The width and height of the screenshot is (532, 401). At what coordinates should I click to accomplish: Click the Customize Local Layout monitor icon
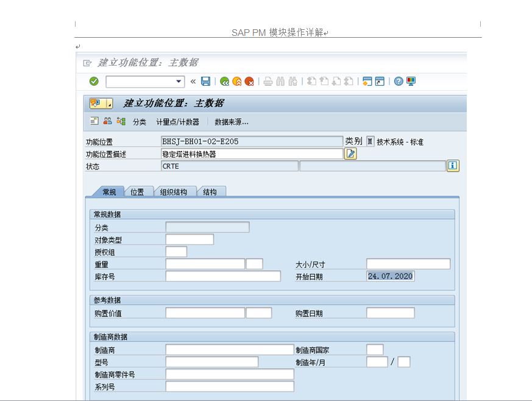coord(411,82)
